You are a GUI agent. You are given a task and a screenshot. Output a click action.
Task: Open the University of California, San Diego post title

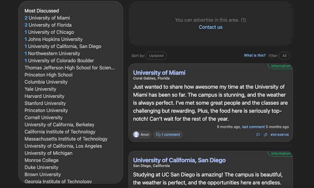[x=179, y=160]
